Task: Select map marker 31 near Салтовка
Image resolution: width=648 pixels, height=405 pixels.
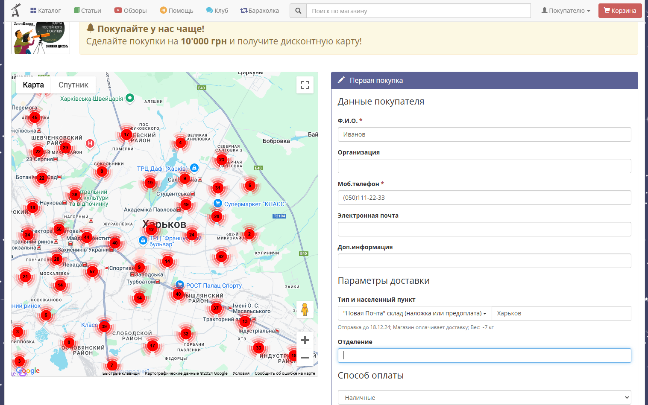Action: [218, 187]
